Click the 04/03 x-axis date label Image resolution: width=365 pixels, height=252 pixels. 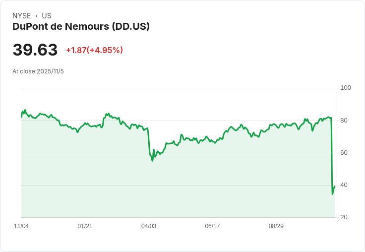pos(149,226)
